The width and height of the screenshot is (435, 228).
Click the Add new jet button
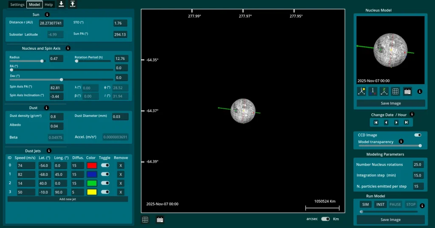tap(68, 199)
